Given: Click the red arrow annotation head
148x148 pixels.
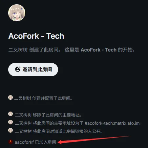Looking at the screenshot, I should (60, 142).
